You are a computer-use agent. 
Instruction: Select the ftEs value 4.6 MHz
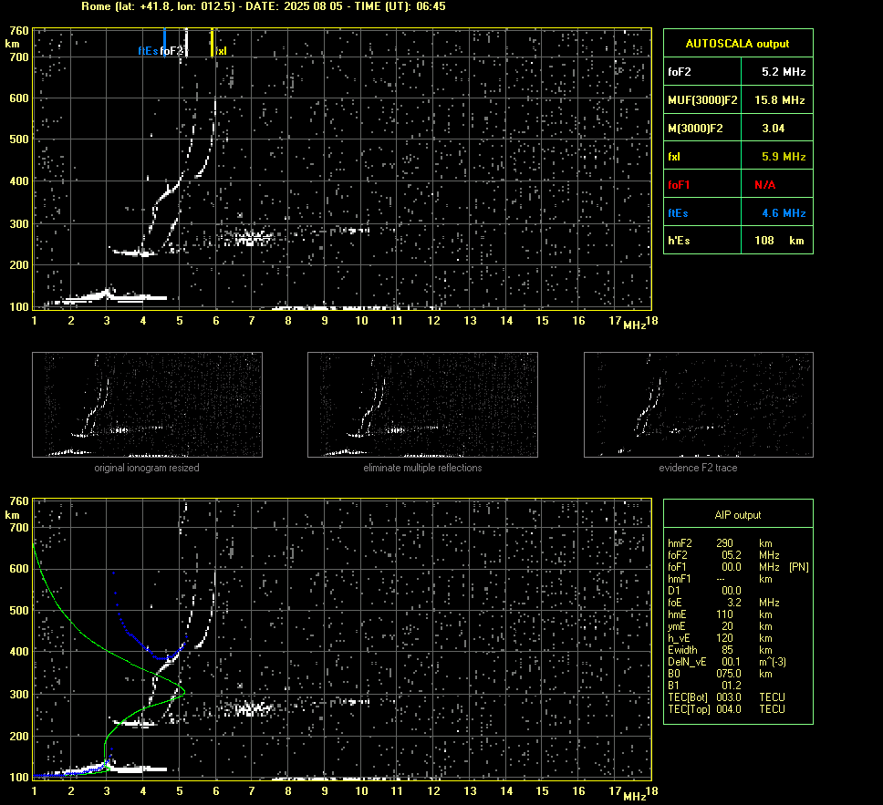click(x=784, y=213)
